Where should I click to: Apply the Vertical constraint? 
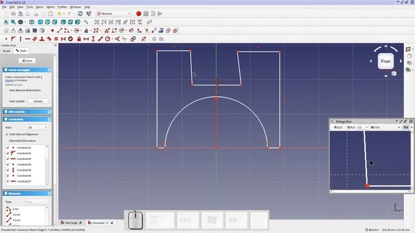click(20, 39)
